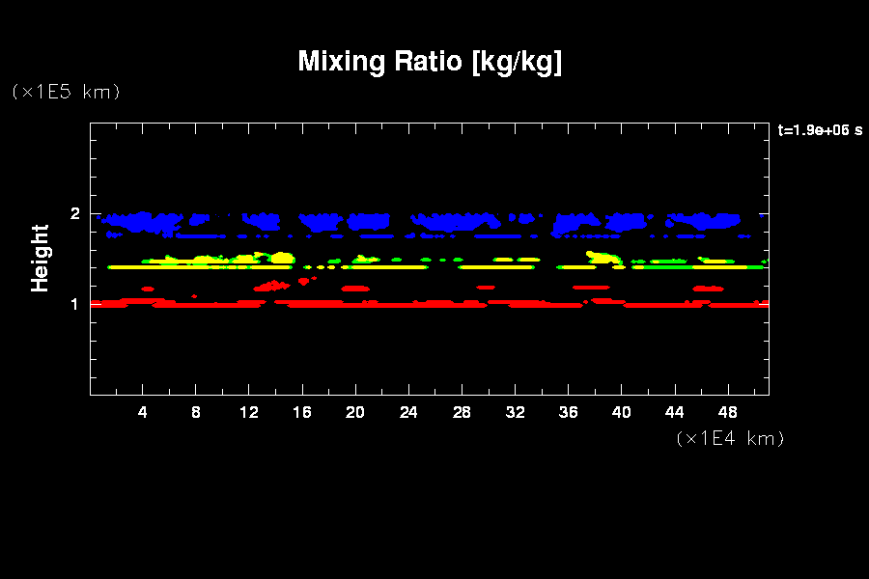The image size is (869, 579).
Task: Select x-axis tick label 4
Action: coord(143,412)
